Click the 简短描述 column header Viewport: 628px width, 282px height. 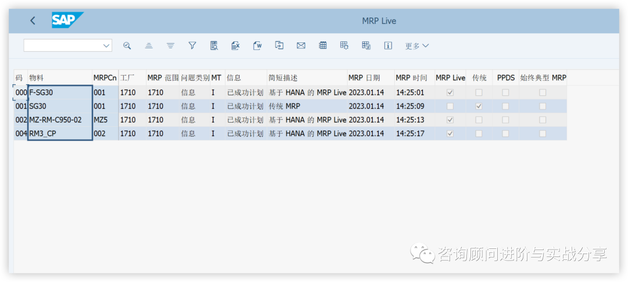coord(307,78)
